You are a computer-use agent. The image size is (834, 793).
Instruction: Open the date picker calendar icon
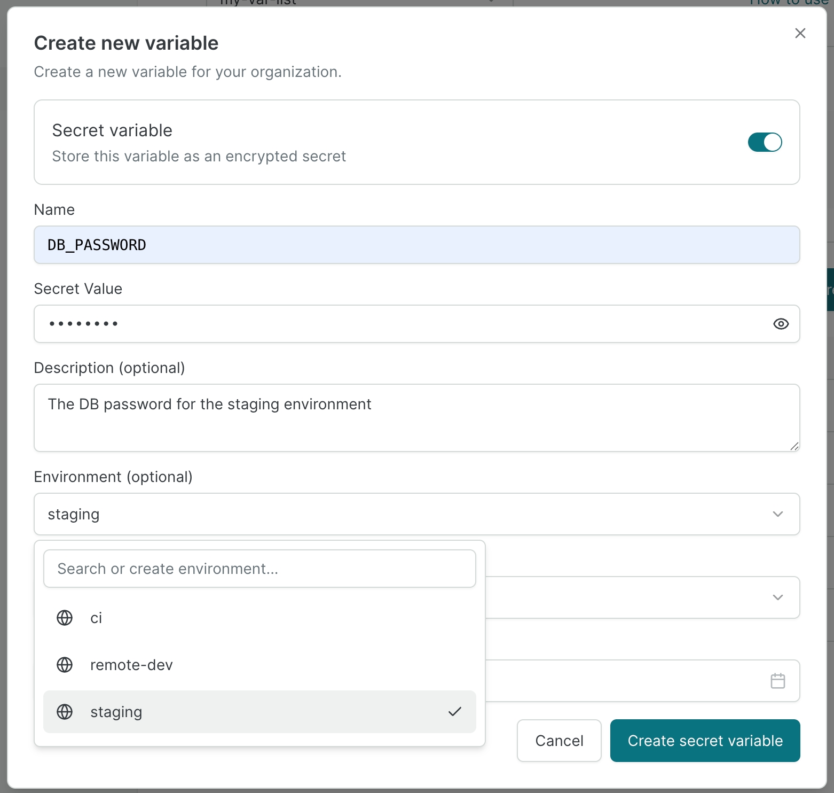(778, 680)
